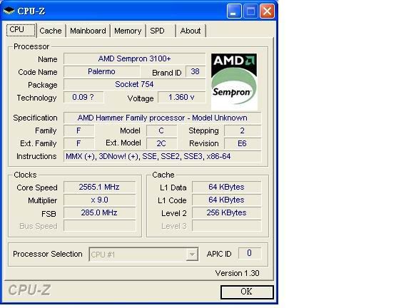This screenshot has height=308, width=411.
Task: Open the About tab
Action: coord(191,31)
